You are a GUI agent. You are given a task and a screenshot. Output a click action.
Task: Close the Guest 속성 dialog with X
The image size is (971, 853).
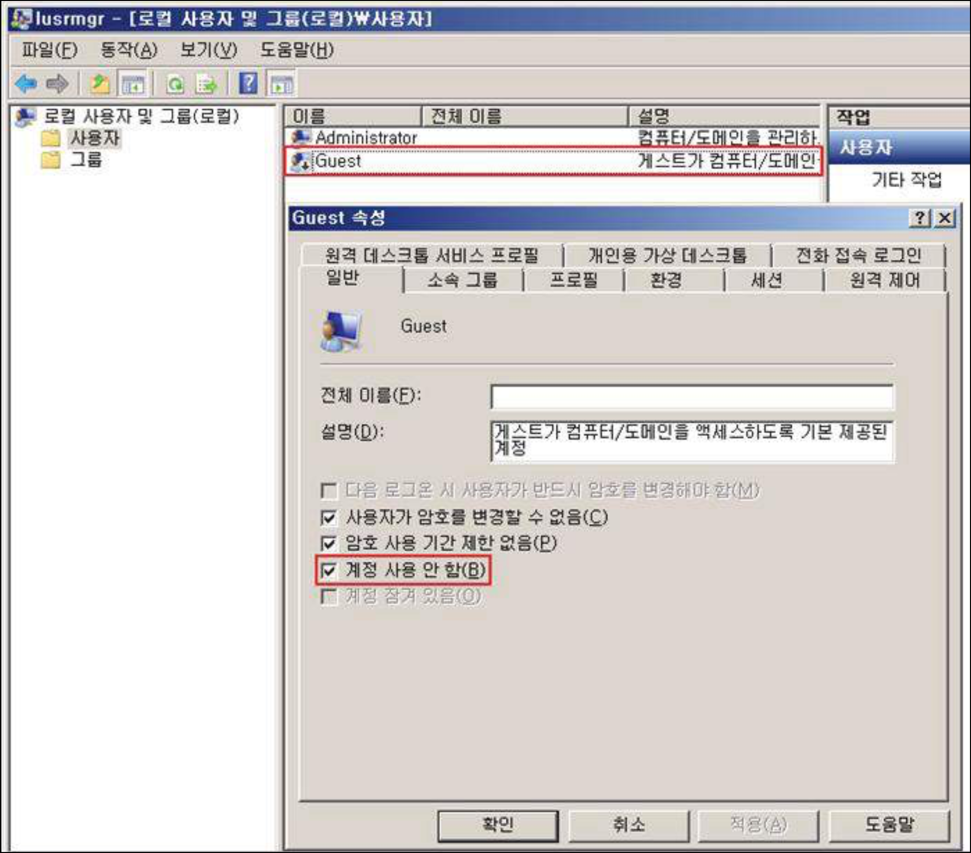point(945,218)
